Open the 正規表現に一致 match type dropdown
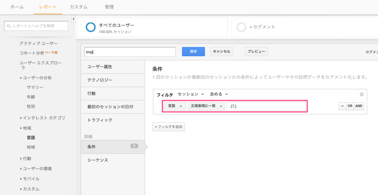The height and width of the screenshot is (195, 378). point(206,106)
